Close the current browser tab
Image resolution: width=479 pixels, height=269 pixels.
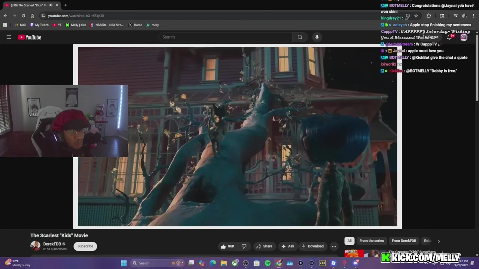pos(57,5)
